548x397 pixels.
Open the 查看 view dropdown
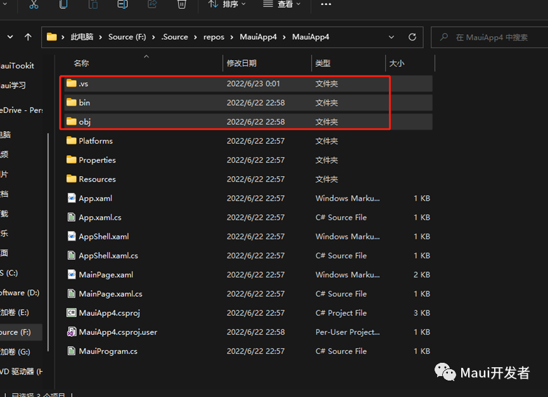tap(282, 4)
